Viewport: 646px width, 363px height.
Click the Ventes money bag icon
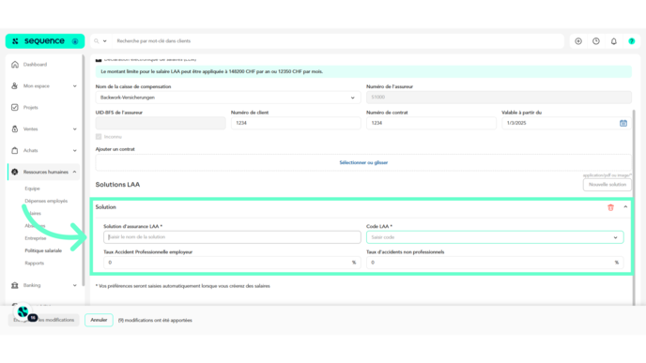pyautogui.click(x=15, y=129)
